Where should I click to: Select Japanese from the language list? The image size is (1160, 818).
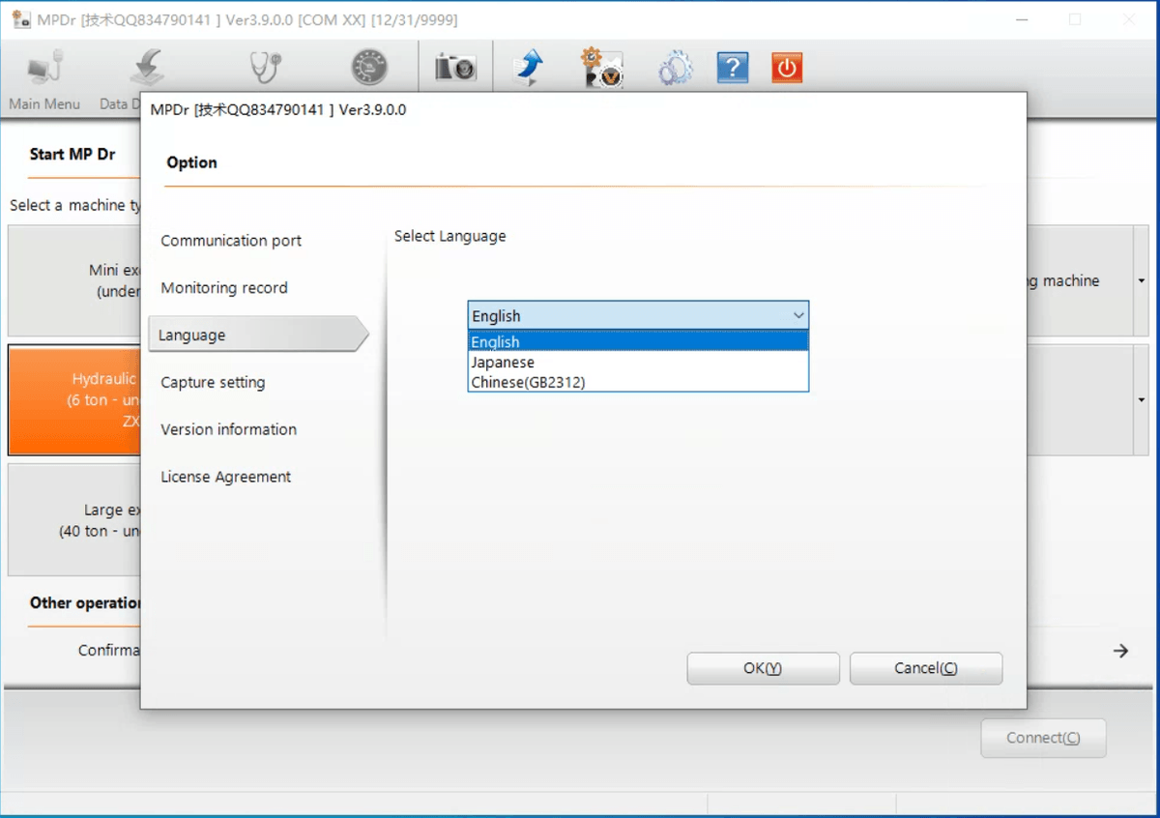tap(503, 363)
